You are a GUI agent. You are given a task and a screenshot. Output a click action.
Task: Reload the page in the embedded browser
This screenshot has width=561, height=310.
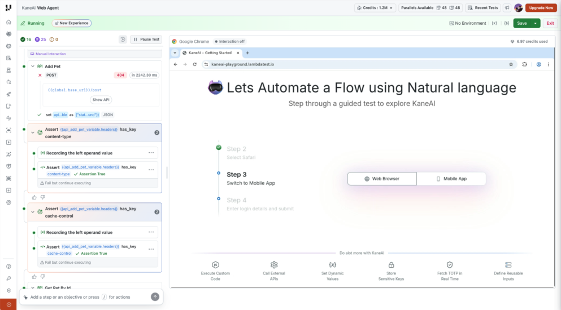click(195, 64)
